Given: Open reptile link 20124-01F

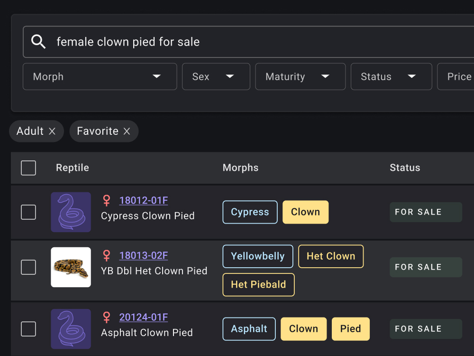Looking at the screenshot, I should (144, 318).
